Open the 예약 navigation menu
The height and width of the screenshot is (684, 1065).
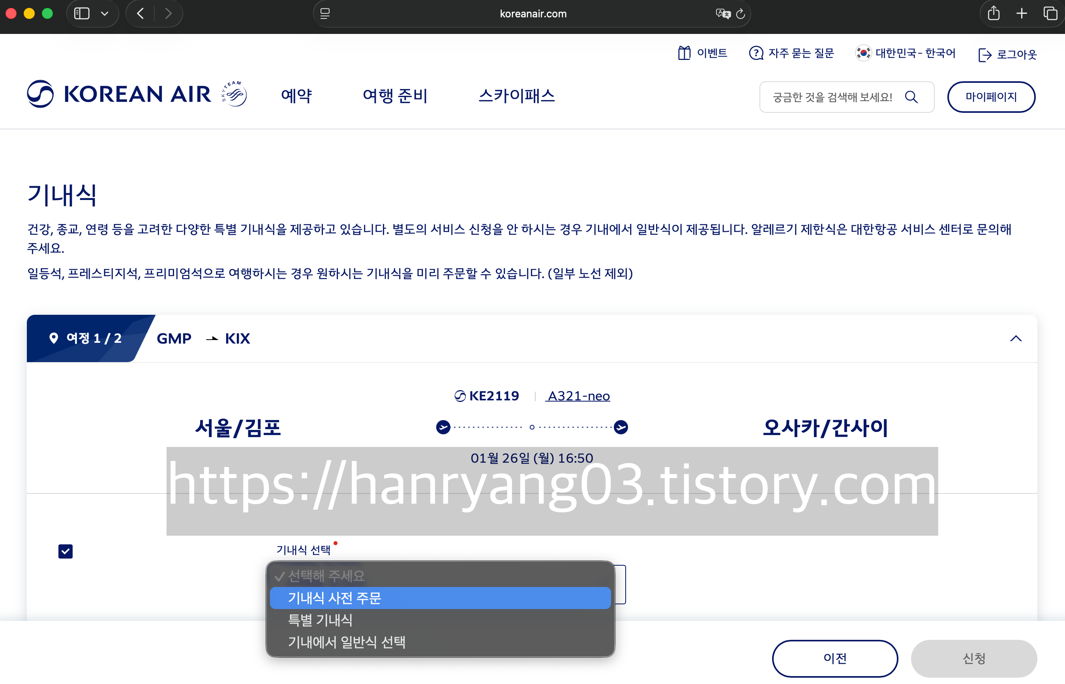(x=296, y=96)
